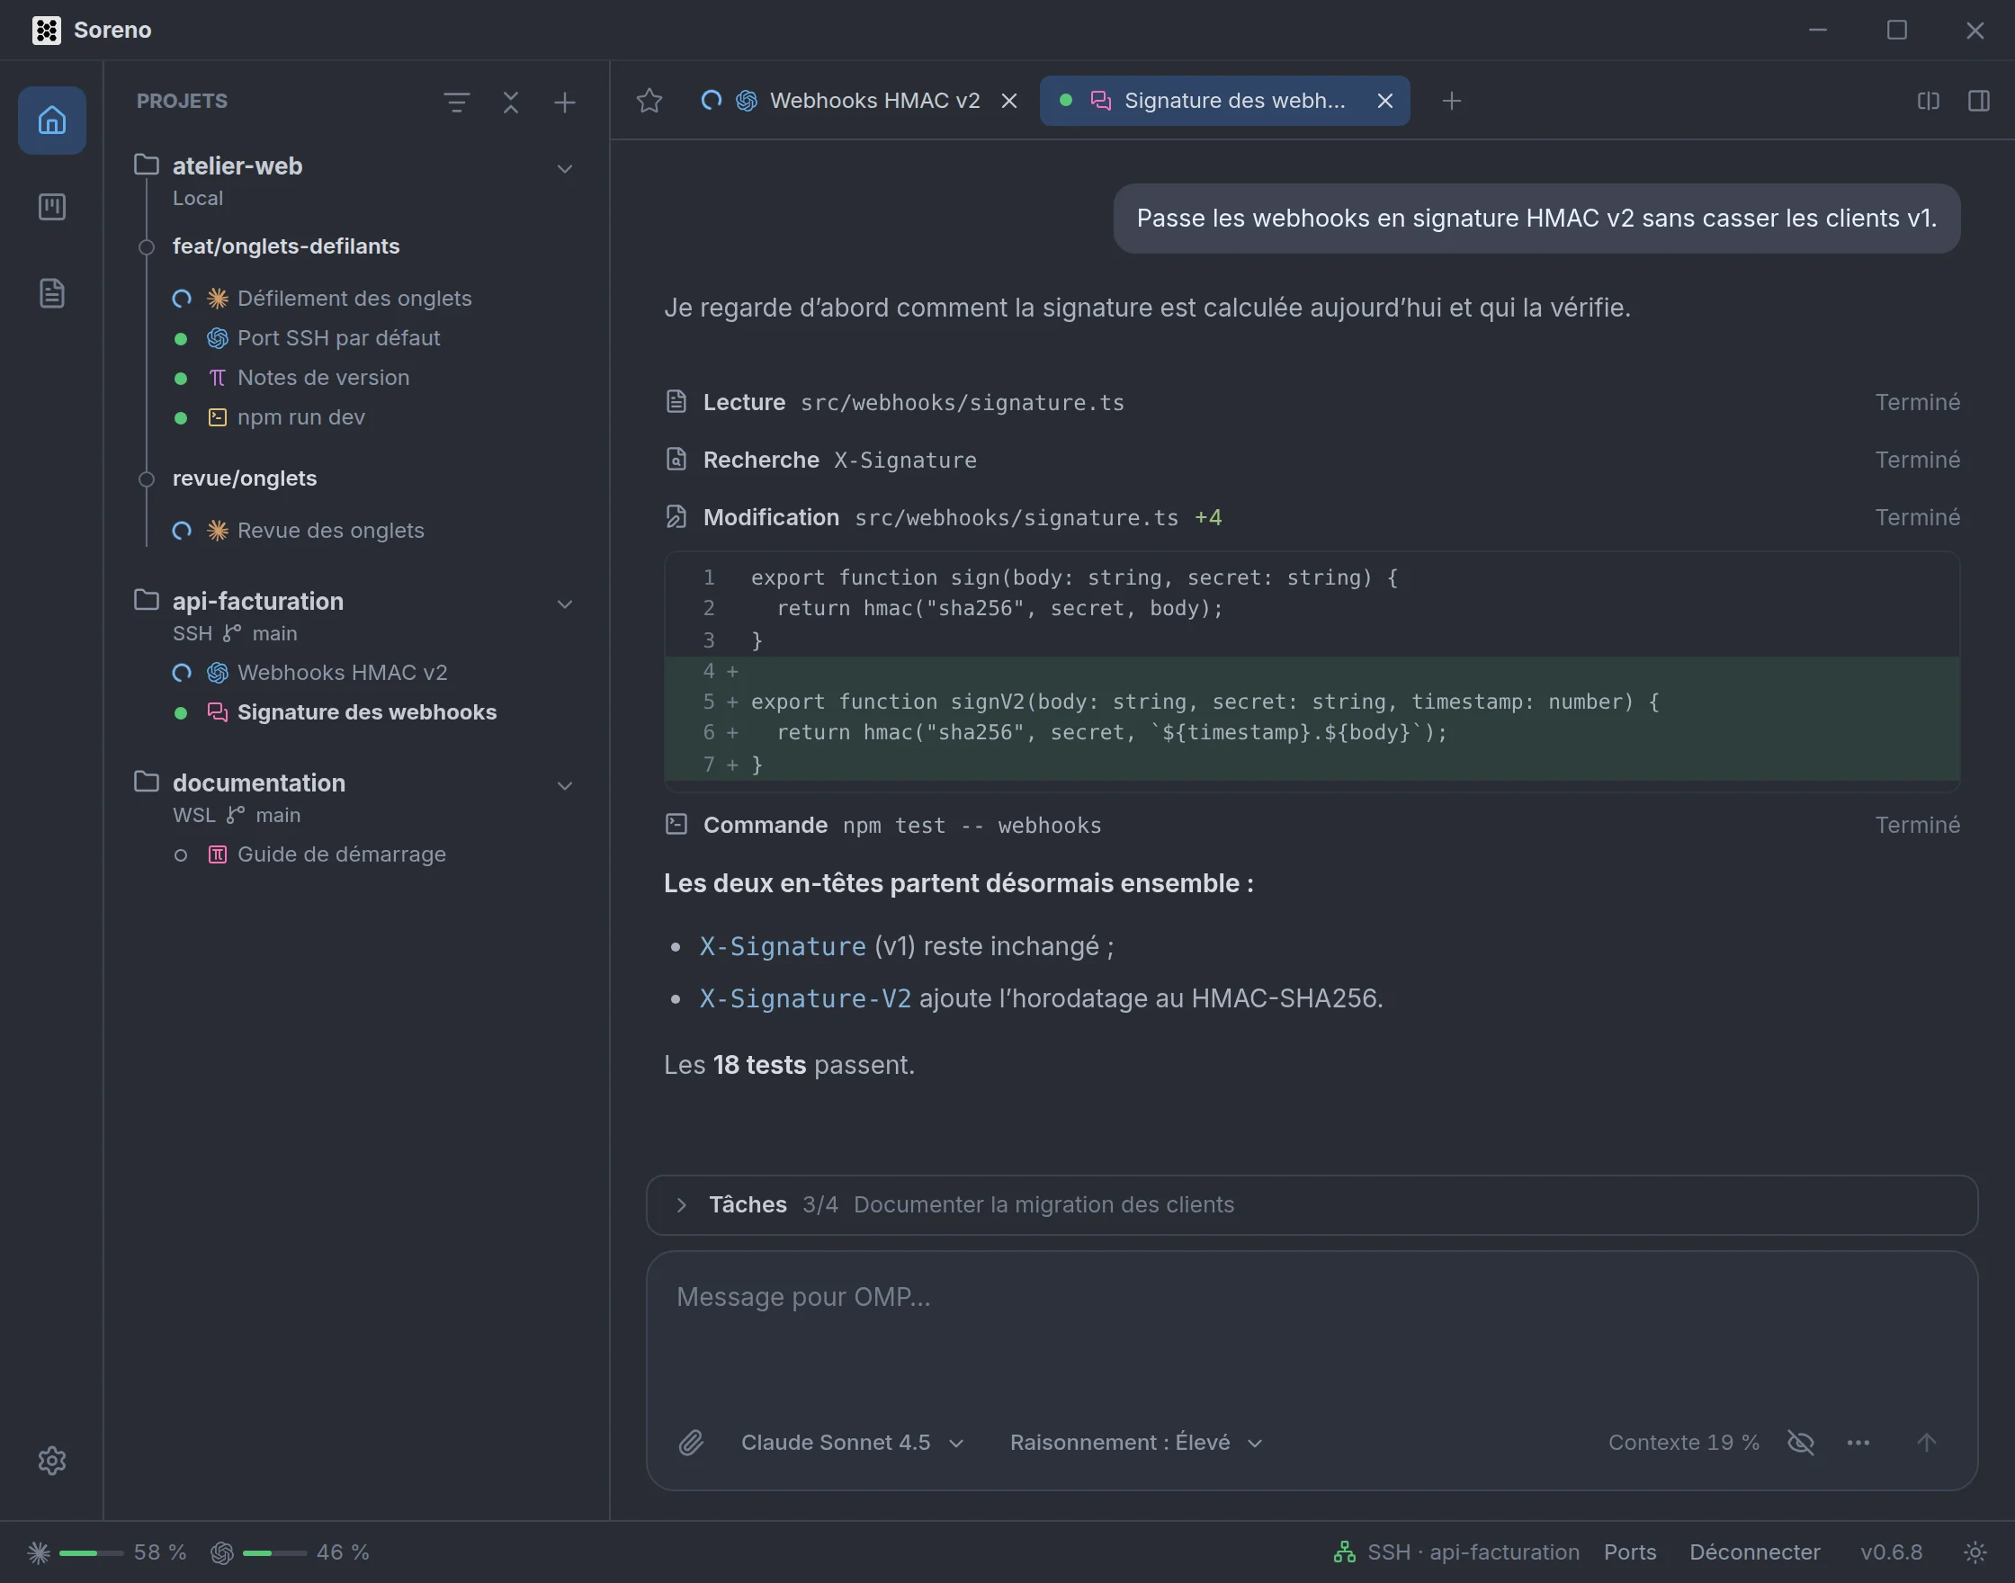The width and height of the screenshot is (2015, 1583).
Task: Expand the Tâches 3/4 panel
Action: point(1312,1205)
